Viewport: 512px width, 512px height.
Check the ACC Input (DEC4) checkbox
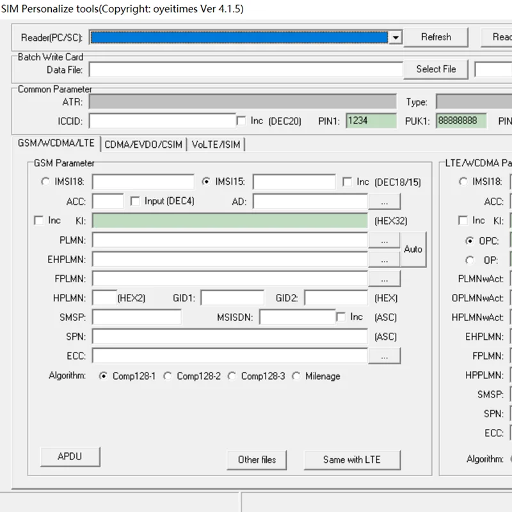135,201
